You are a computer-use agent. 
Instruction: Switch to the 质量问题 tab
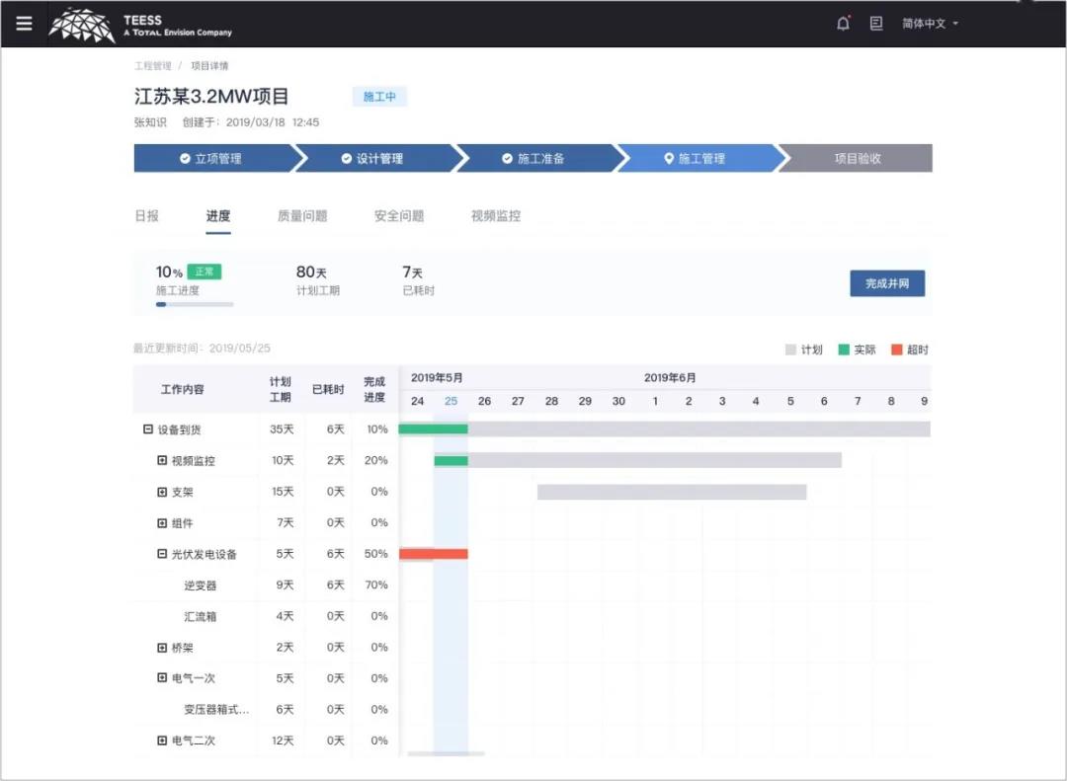pyautogui.click(x=302, y=216)
